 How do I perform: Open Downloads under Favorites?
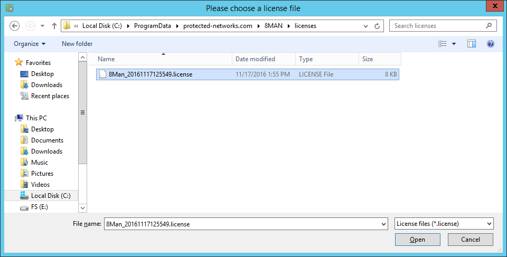(46, 85)
